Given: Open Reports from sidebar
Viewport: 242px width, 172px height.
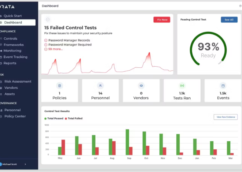Looking at the screenshot, I should [10, 63].
